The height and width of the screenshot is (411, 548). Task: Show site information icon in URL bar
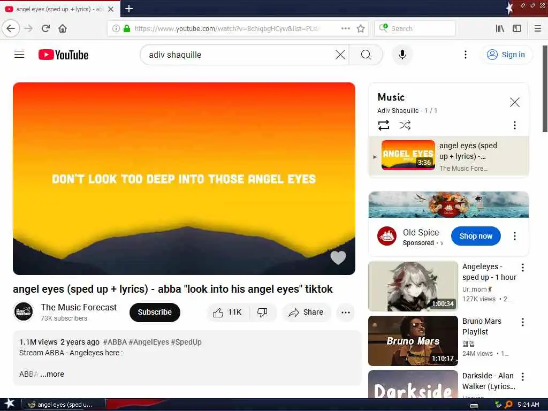(x=116, y=28)
